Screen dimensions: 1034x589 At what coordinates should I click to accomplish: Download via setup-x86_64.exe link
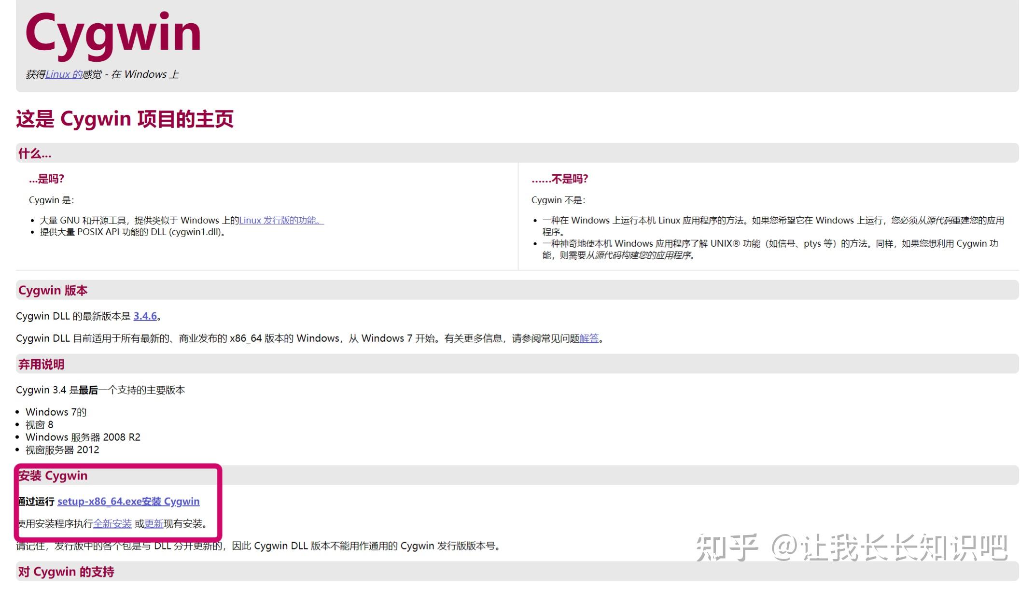[128, 502]
